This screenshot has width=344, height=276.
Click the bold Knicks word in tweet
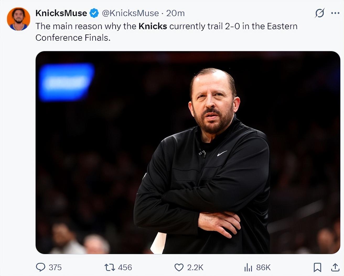point(153,26)
